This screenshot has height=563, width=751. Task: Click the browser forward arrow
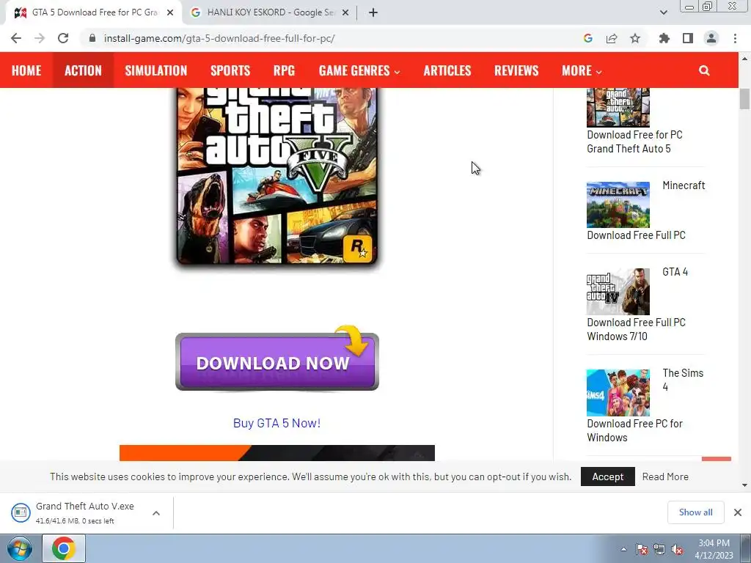[40, 38]
